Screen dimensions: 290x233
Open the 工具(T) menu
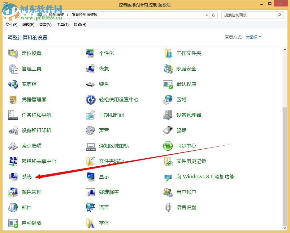63,25
